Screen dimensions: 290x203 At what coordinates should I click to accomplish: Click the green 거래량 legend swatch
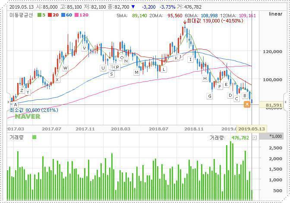pos(34,137)
